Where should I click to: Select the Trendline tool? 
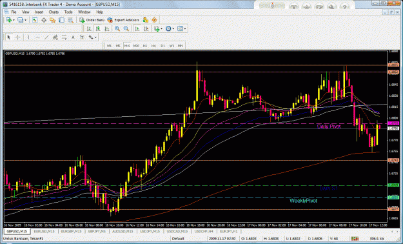click(46, 37)
